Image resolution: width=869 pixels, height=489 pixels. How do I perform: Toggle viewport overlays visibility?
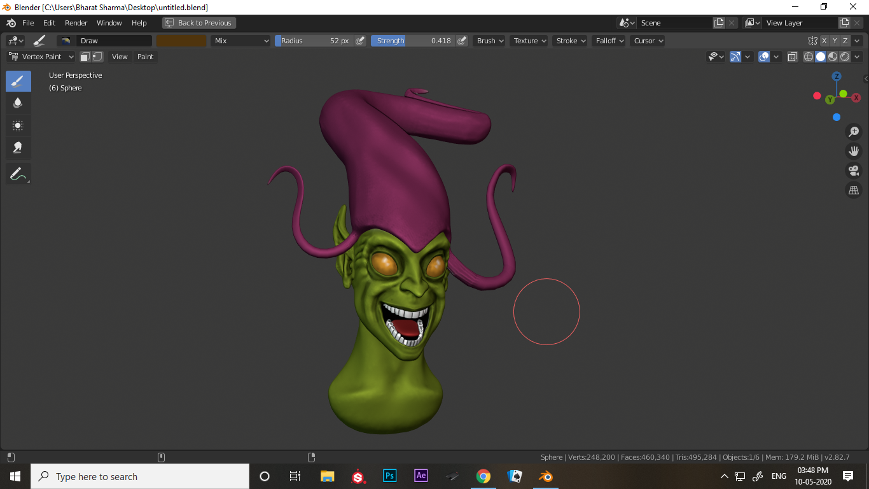tap(763, 57)
